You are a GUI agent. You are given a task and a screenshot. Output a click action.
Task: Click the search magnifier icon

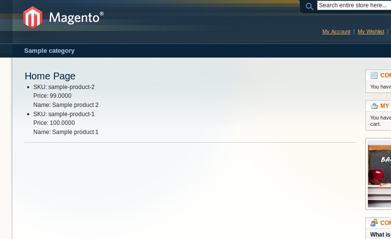click(x=309, y=6)
